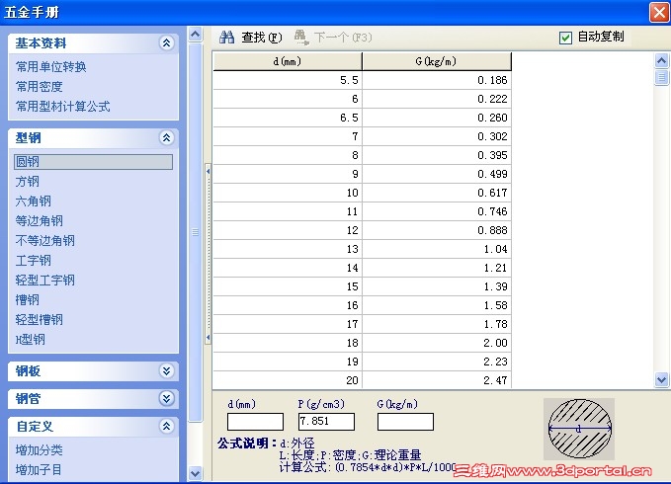Click splitter collapse arrow at bottom
This screenshot has width=671, height=484.
click(208, 338)
